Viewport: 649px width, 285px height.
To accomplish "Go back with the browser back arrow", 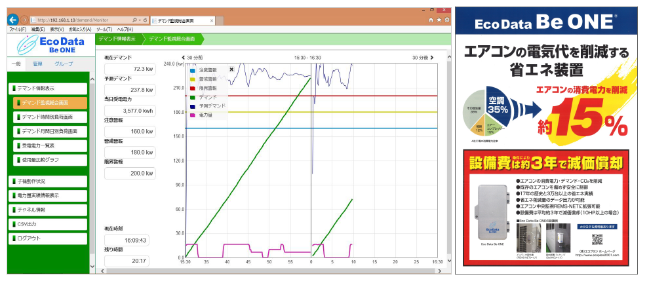I will [x=12, y=20].
